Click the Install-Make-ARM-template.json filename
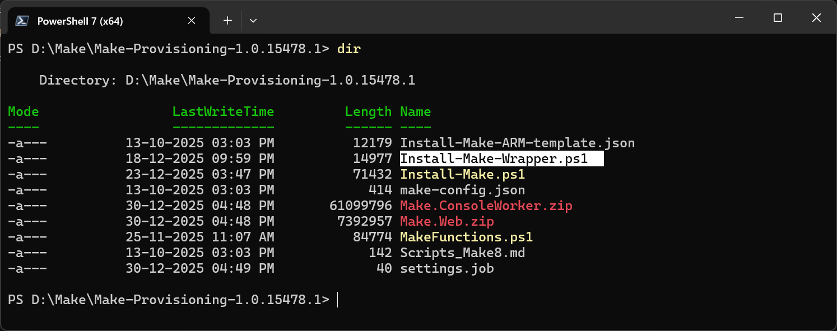837x331 pixels. click(517, 143)
